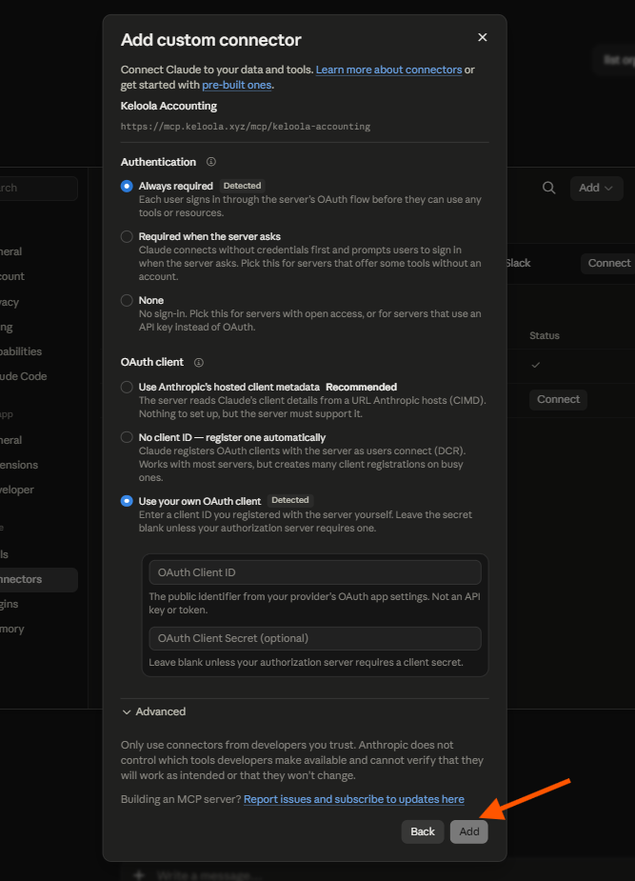Click the OAuth Client ID field

315,572
